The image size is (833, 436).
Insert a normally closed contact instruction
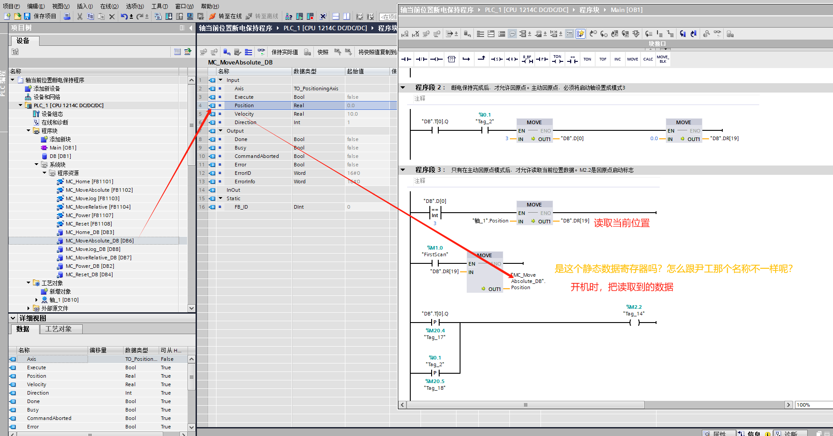(x=421, y=59)
